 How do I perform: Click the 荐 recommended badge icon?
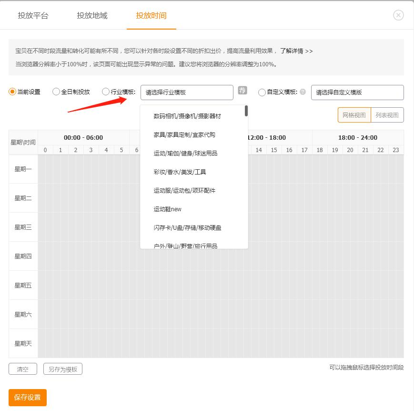pyautogui.click(x=242, y=90)
